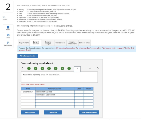The height and width of the screenshot is (120, 141).
Task: Go back with left chevron arrow
Action: coord(22,68)
